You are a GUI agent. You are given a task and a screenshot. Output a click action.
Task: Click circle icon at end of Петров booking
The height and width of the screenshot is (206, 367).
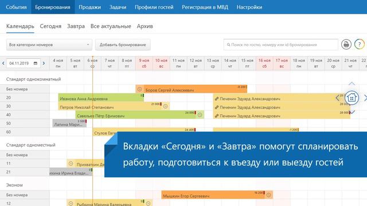[x=166, y=106]
